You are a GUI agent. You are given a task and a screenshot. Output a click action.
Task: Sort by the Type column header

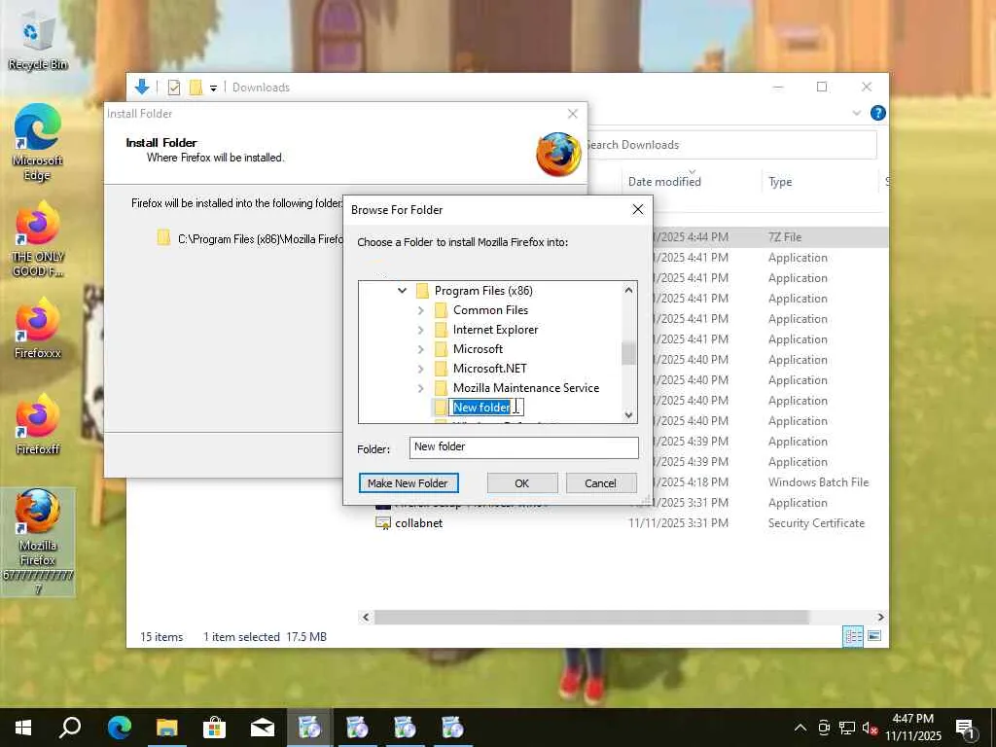click(x=780, y=182)
